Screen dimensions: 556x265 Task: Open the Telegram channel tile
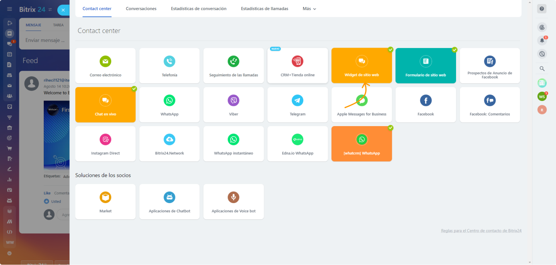pos(297,104)
